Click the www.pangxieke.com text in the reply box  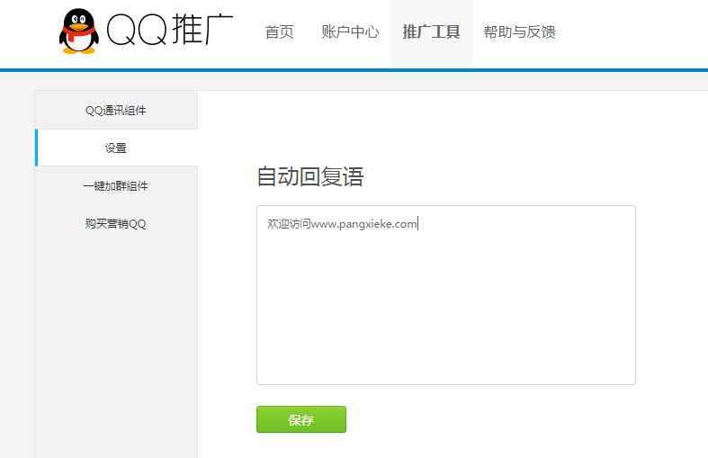click(364, 224)
